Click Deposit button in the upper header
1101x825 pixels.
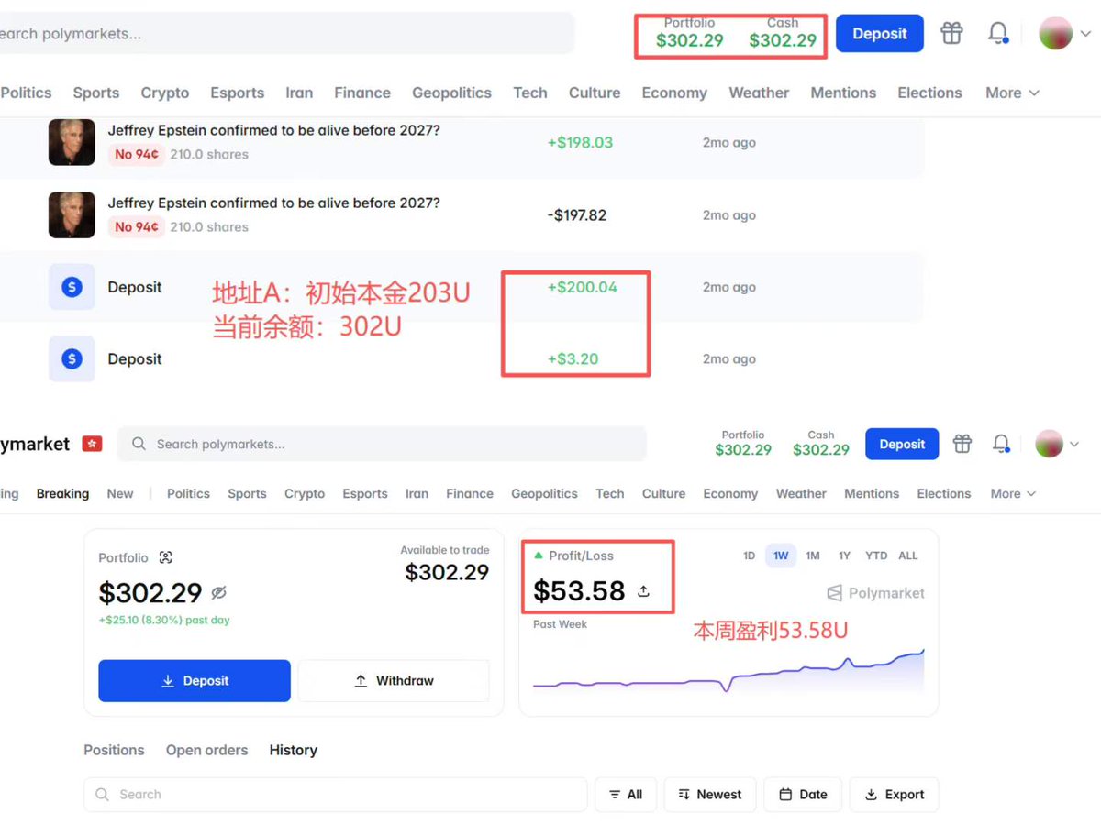(x=880, y=34)
